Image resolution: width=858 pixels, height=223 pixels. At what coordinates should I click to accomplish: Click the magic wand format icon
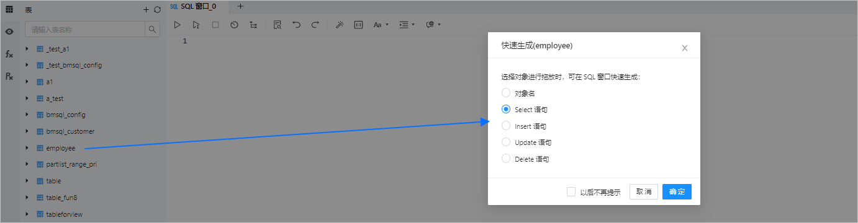[340, 25]
